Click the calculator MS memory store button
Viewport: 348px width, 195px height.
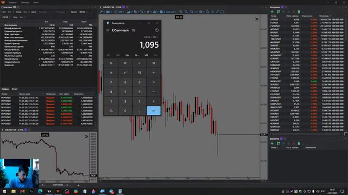click(146, 55)
